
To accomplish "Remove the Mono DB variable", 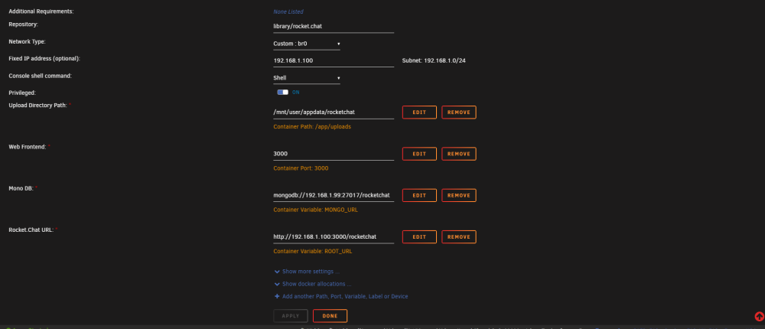I will point(458,195).
